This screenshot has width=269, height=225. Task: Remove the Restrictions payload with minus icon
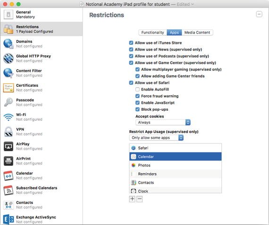(x=259, y=14)
